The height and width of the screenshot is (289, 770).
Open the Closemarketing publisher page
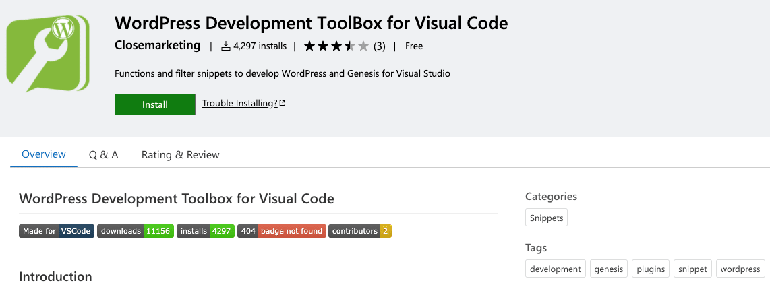click(x=157, y=46)
